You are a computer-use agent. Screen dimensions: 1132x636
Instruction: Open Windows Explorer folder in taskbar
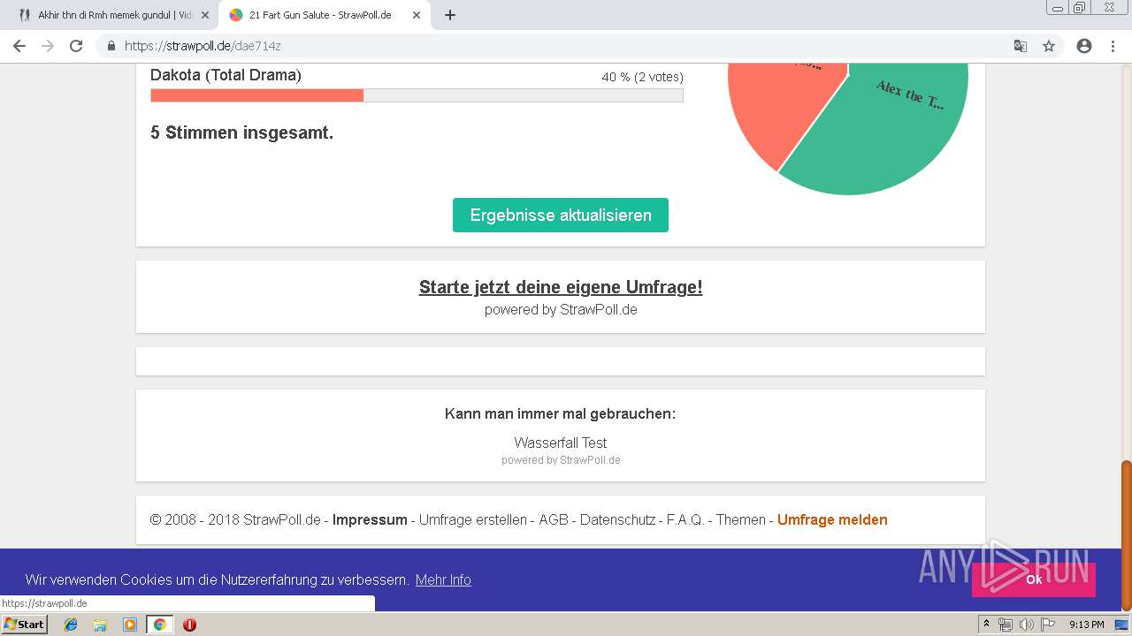pyautogui.click(x=100, y=625)
